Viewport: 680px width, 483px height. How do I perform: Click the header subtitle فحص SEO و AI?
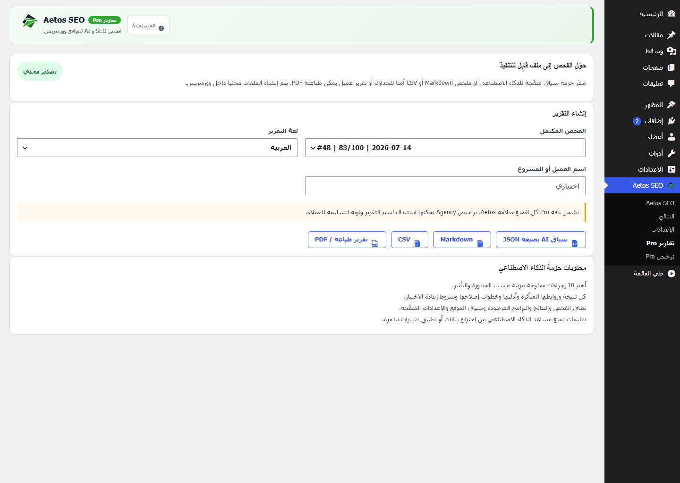tap(82, 31)
